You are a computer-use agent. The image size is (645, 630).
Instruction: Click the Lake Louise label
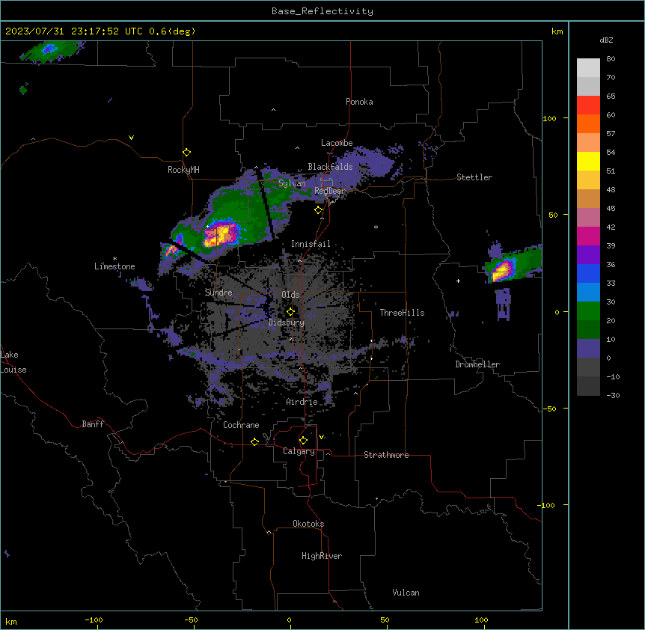click(13, 362)
